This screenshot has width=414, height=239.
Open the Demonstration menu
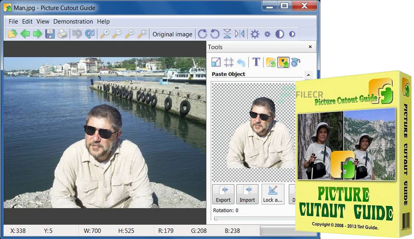pos(73,22)
